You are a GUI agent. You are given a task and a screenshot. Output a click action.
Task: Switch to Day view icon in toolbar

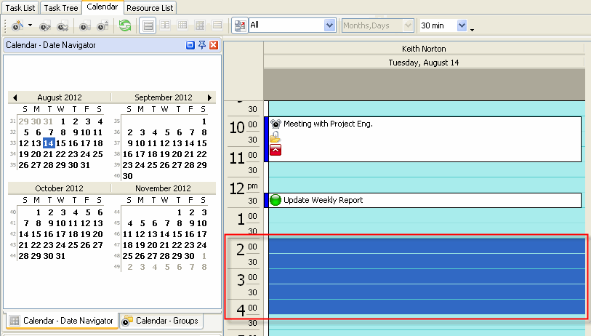pyautogui.click(x=148, y=25)
